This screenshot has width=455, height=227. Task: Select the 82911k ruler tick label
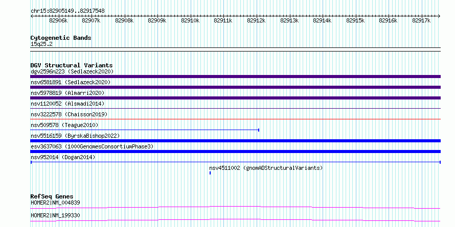pyautogui.click(x=223, y=20)
